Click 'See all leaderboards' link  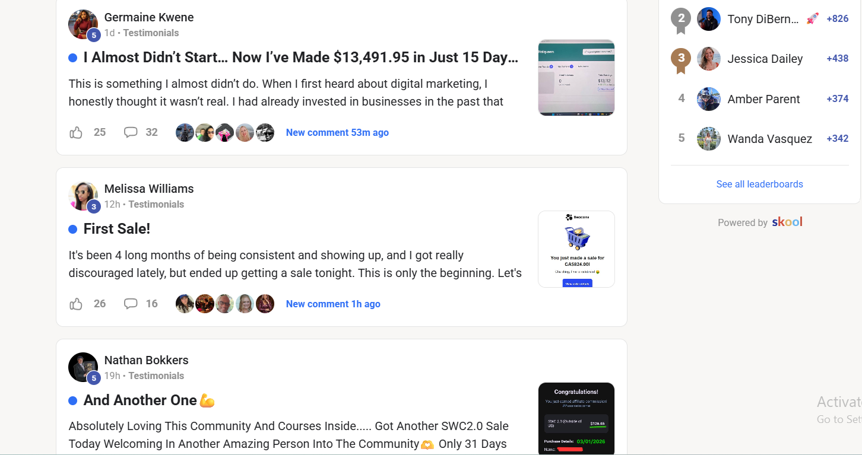pos(759,184)
